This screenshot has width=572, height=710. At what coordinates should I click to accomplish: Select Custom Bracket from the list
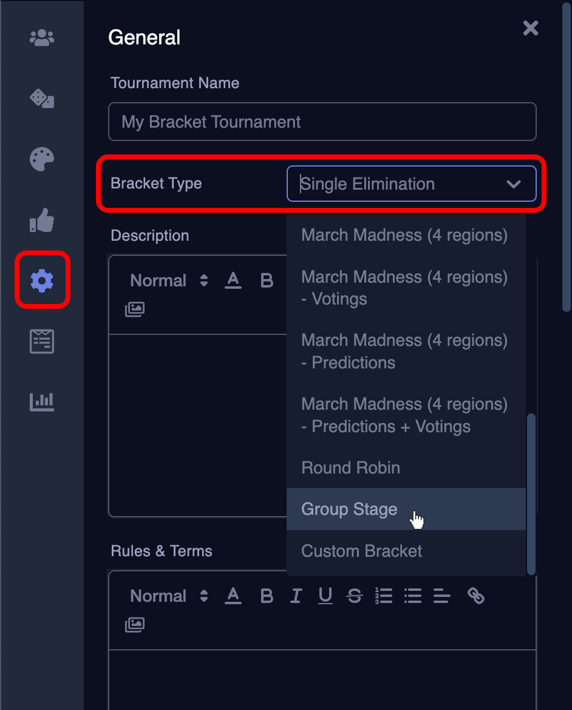click(361, 551)
